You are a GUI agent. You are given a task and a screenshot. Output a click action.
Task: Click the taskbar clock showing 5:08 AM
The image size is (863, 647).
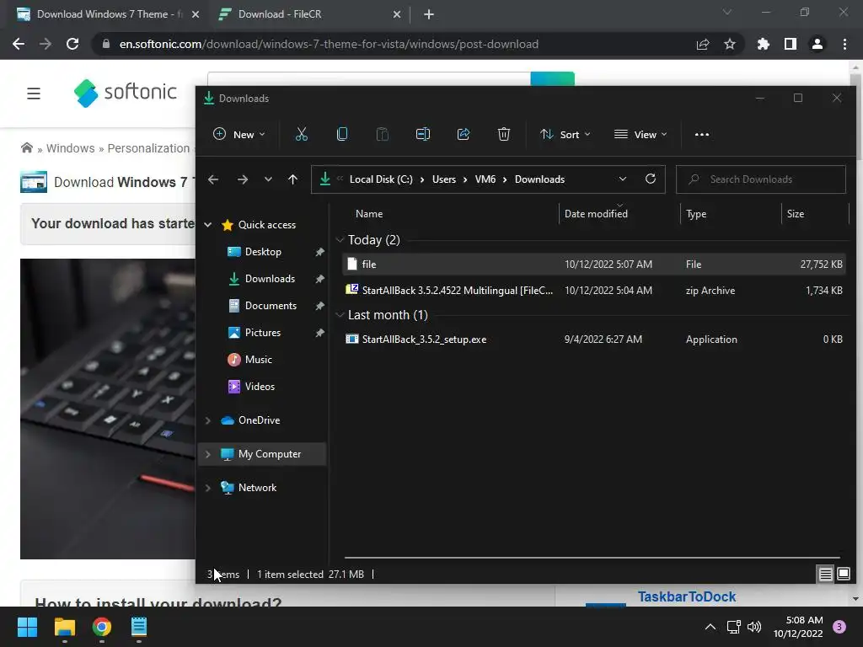[797, 627]
